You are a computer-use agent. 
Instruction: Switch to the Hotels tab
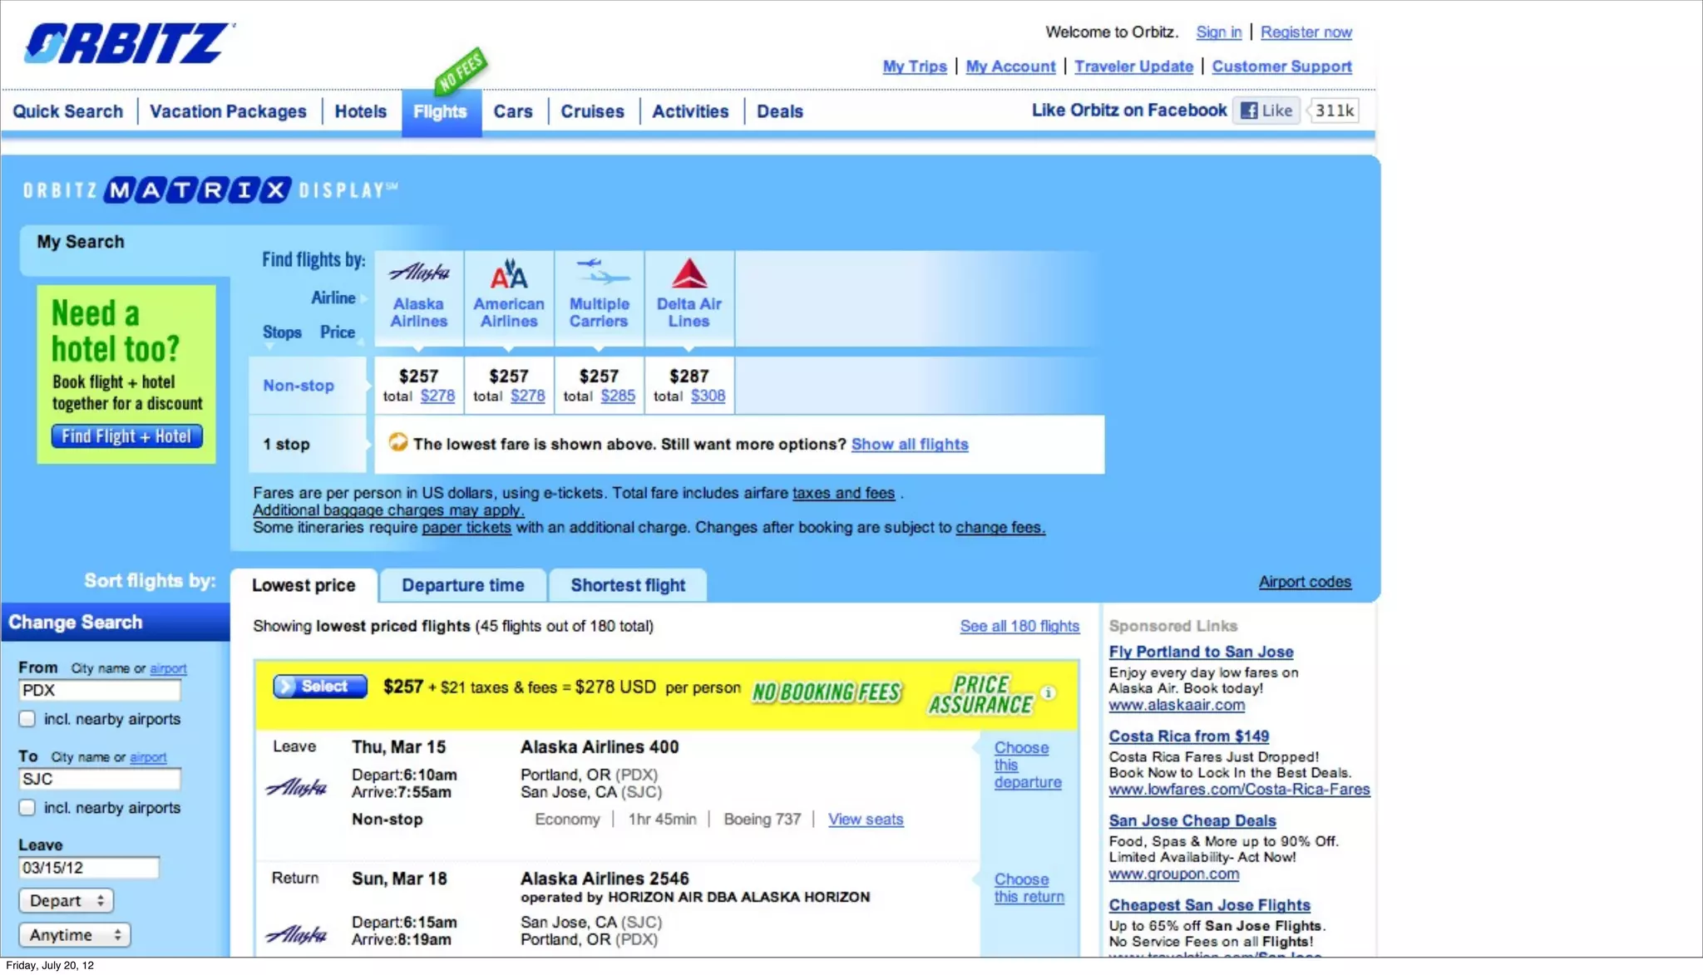360,111
